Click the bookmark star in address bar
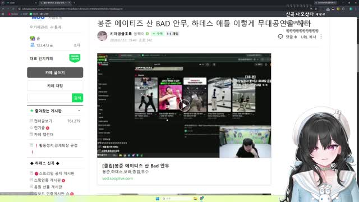 pyautogui.click(x=316, y=9)
